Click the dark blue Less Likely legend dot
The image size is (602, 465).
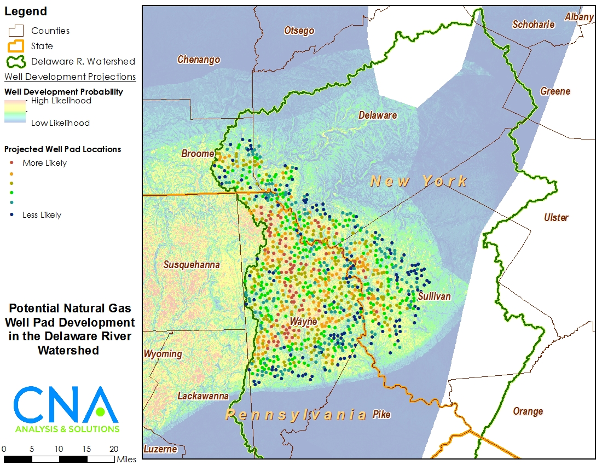point(11,215)
